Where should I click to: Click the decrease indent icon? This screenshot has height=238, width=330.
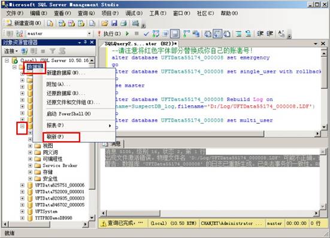(x=260, y=33)
